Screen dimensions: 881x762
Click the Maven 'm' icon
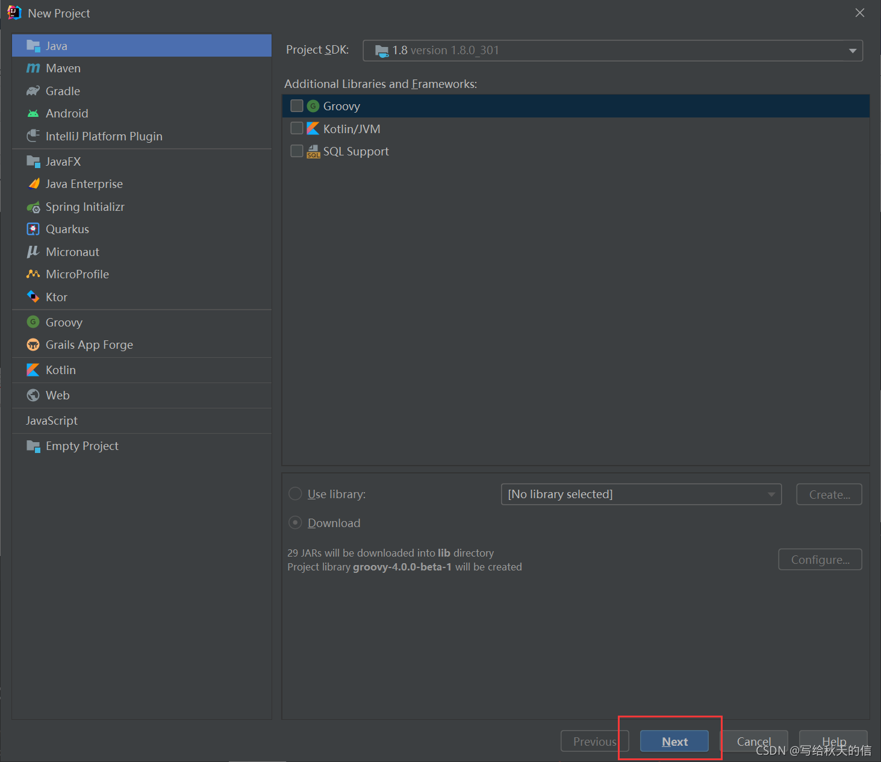click(33, 68)
